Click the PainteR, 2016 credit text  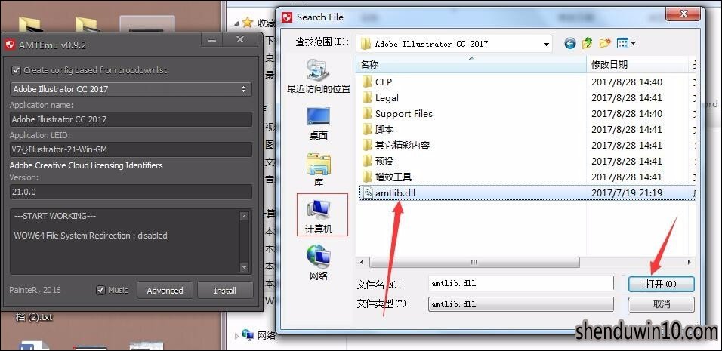coord(35,290)
